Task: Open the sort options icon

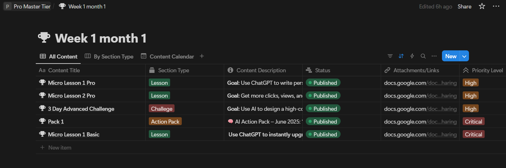Action: [x=401, y=56]
